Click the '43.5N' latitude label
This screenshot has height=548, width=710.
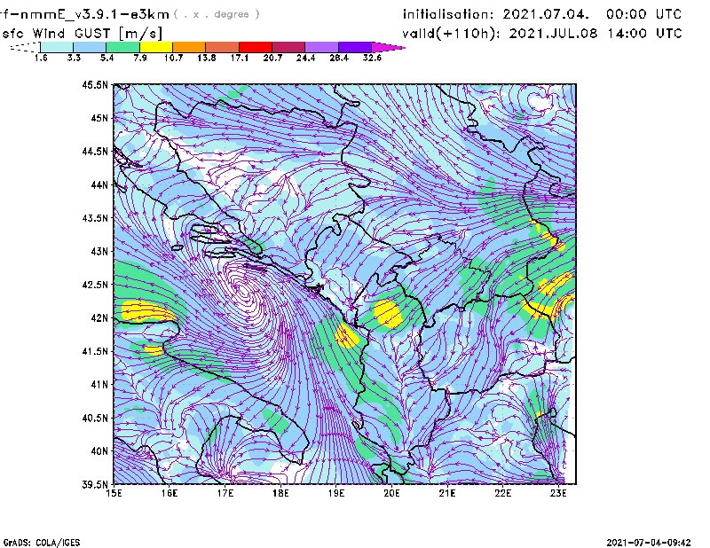95,218
